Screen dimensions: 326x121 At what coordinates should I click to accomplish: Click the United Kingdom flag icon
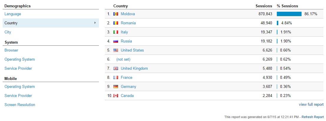coord(116,69)
